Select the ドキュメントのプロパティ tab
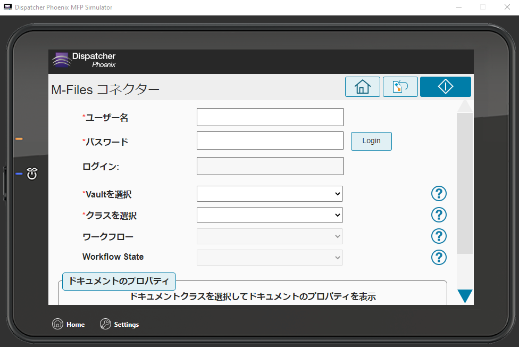Screen dimensions: 519x347 [x=119, y=281]
